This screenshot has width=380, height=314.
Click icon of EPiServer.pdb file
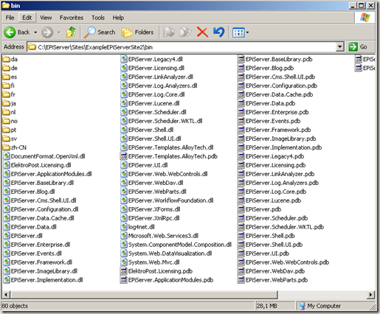click(241, 209)
